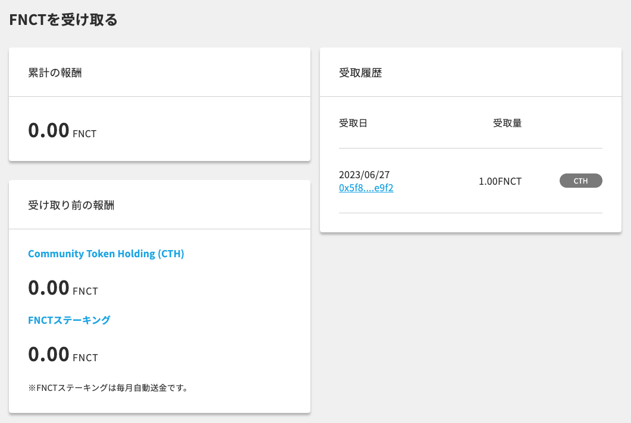Open the FNCTステーキング link
This screenshot has width=631, height=423.
69,320
